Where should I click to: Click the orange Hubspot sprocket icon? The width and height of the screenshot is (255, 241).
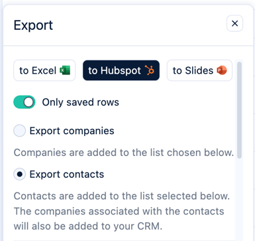tap(150, 70)
